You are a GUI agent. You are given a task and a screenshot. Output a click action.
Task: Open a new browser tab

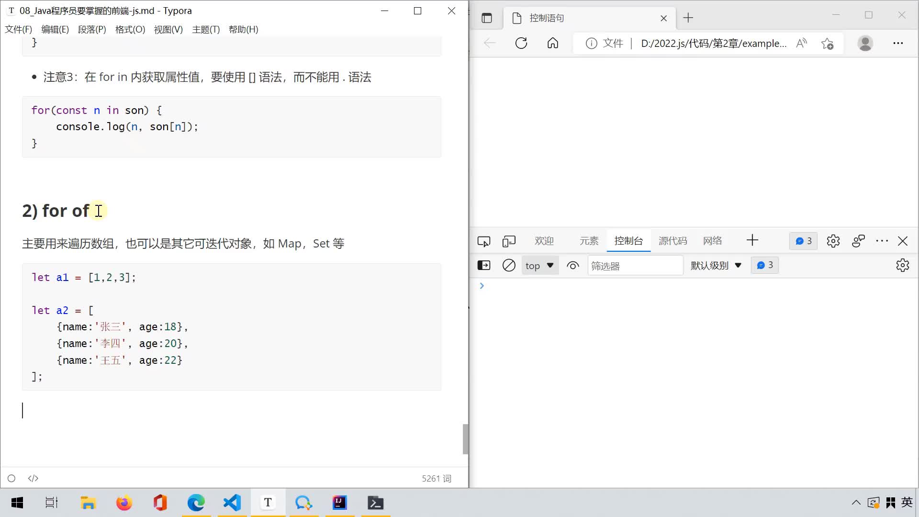click(x=688, y=18)
